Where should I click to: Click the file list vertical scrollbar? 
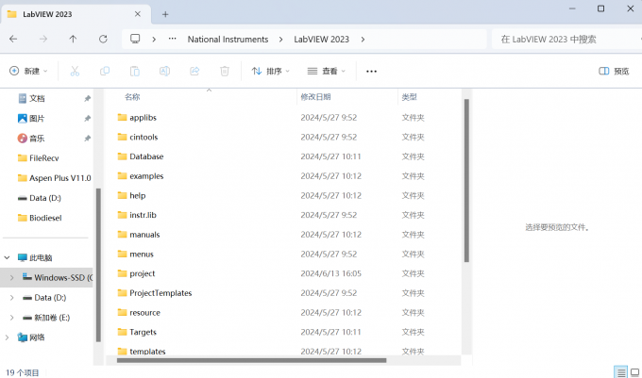[466, 180]
